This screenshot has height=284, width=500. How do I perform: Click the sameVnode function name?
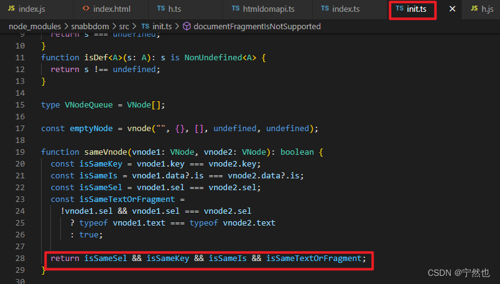click(x=106, y=152)
